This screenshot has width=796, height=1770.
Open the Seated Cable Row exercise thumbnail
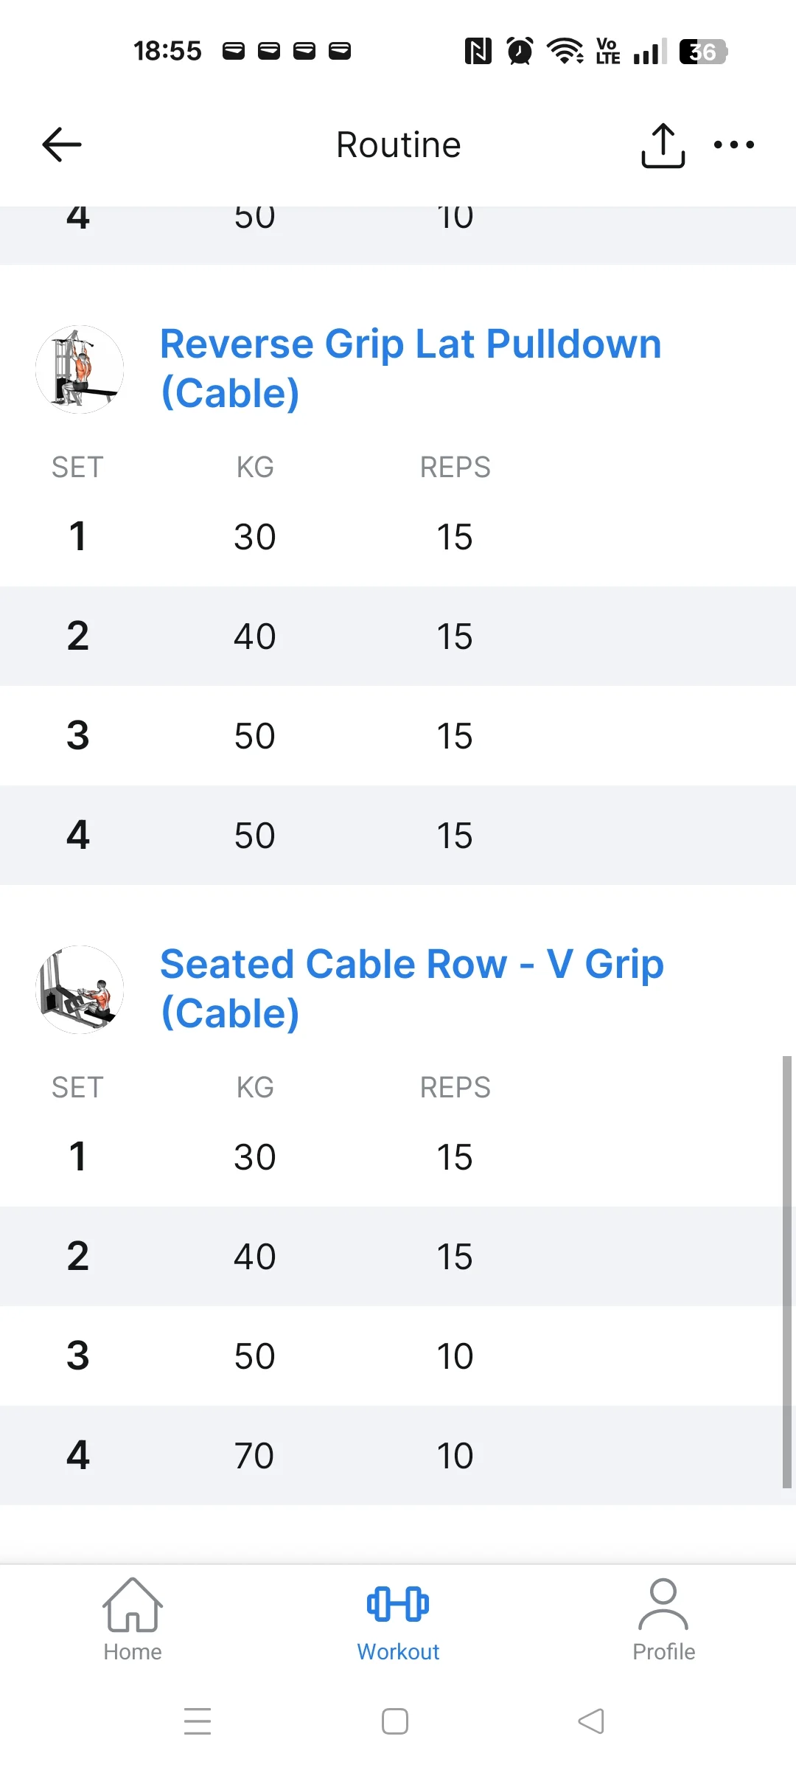coord(80,990)
